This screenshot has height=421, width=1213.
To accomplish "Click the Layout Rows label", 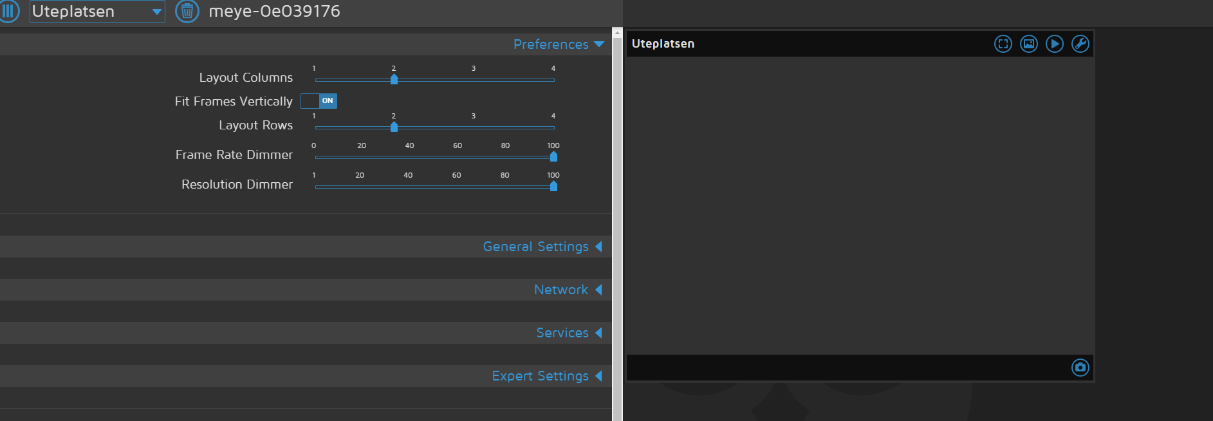I will tap(255, 125).
